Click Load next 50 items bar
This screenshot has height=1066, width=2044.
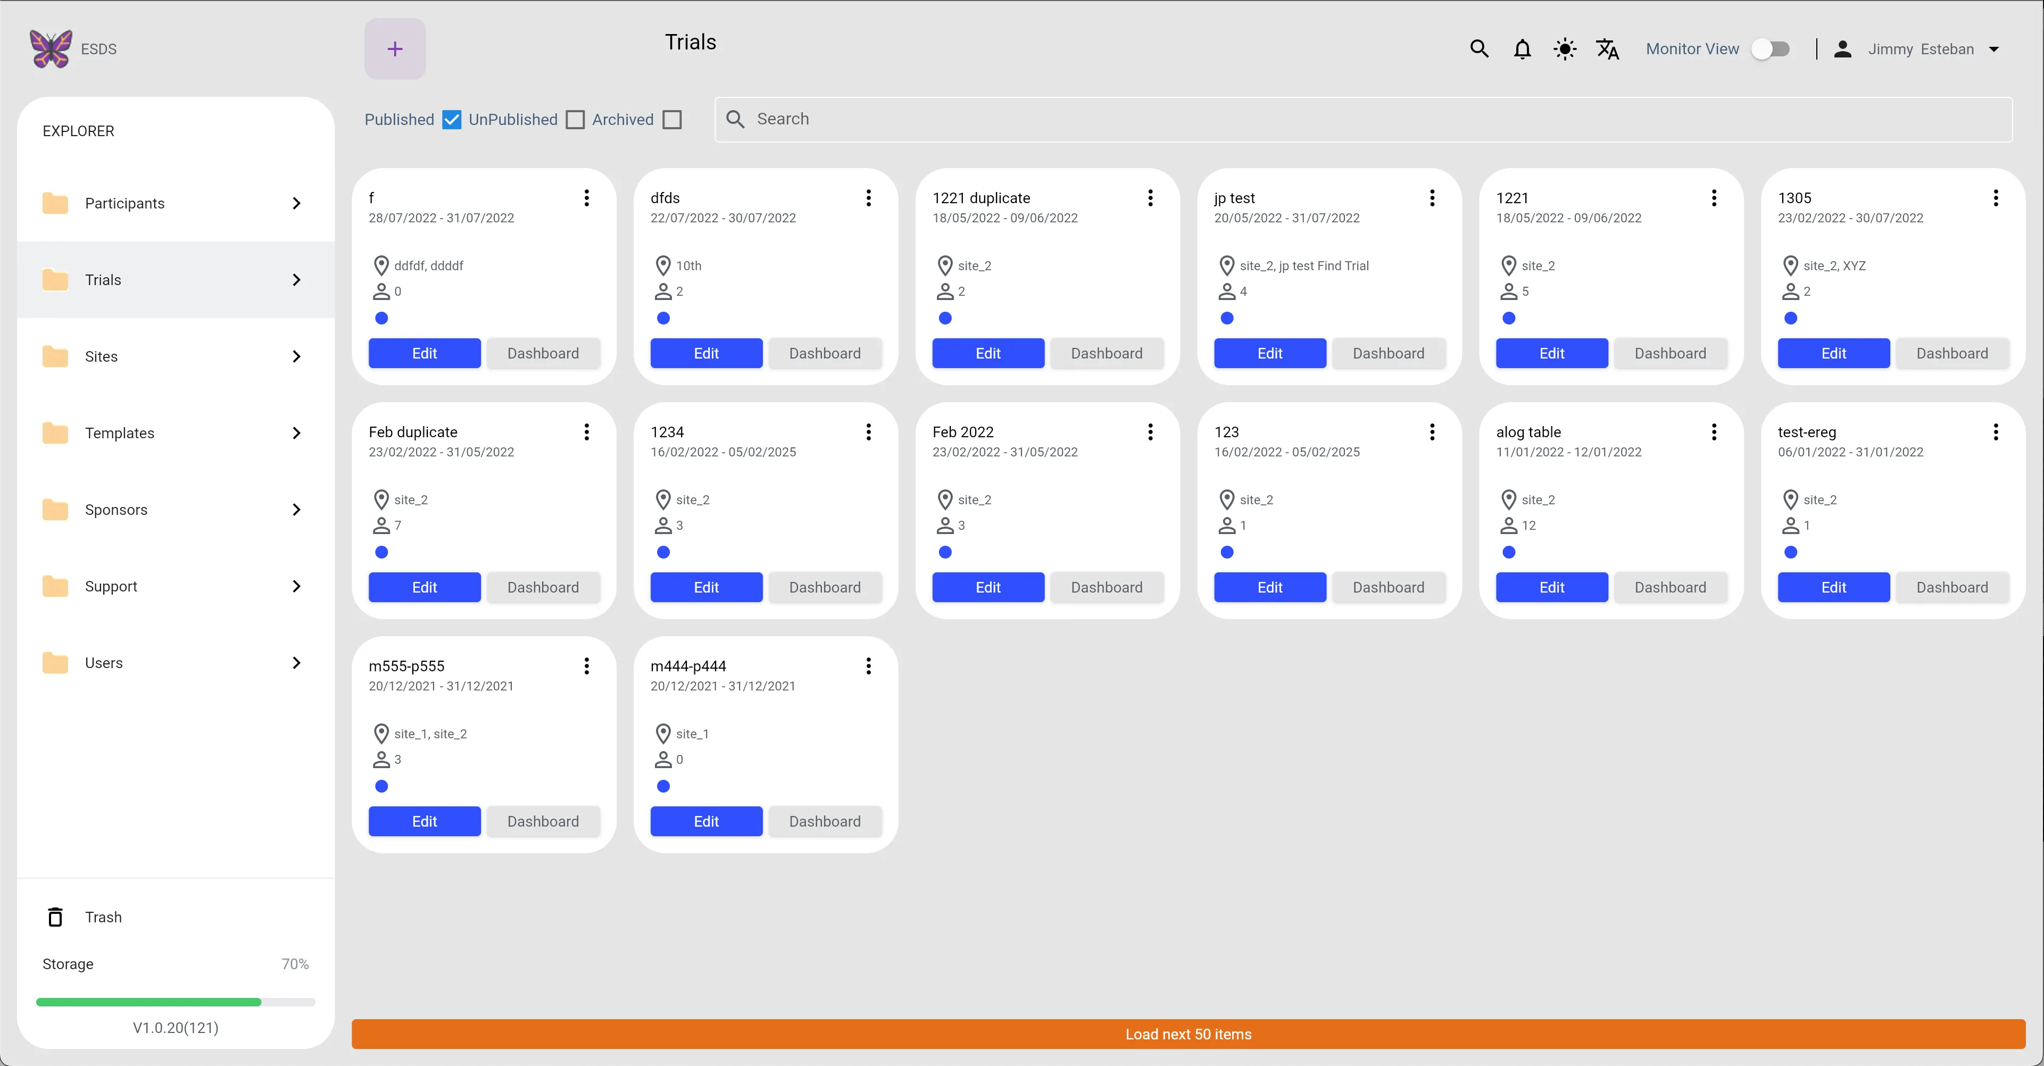pos(1188,1034)
